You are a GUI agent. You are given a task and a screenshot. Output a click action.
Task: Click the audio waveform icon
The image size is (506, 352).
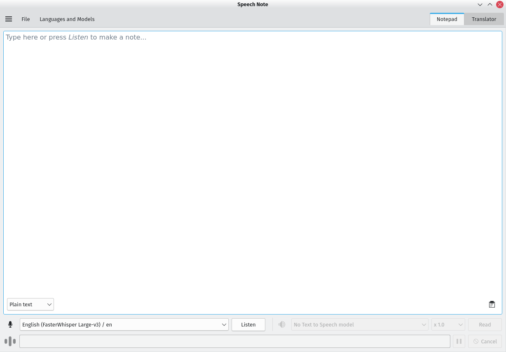coord(10,341)
